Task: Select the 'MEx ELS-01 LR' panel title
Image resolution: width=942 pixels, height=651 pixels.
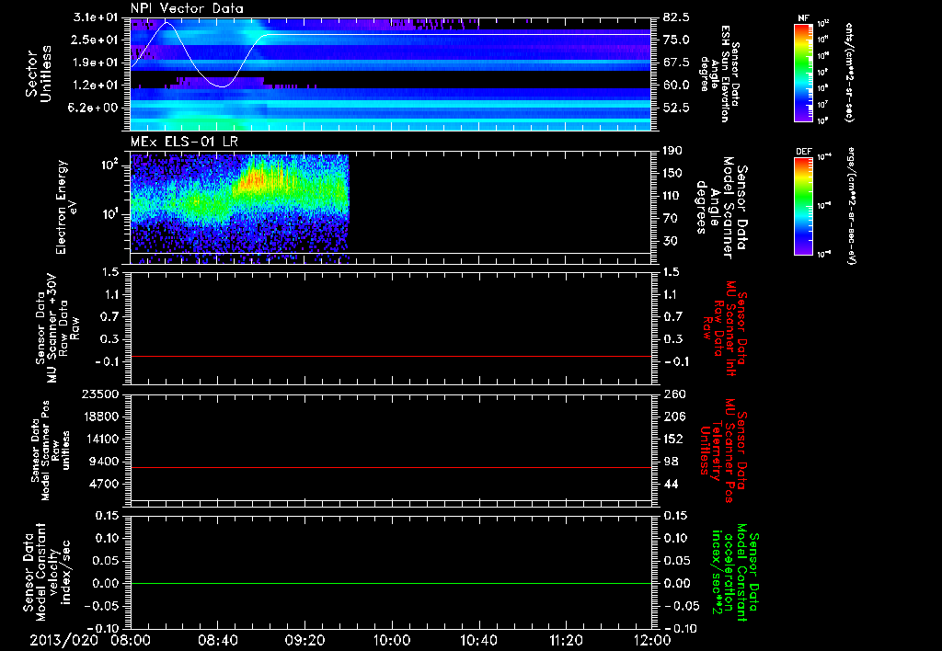Action: coord(184,142)
